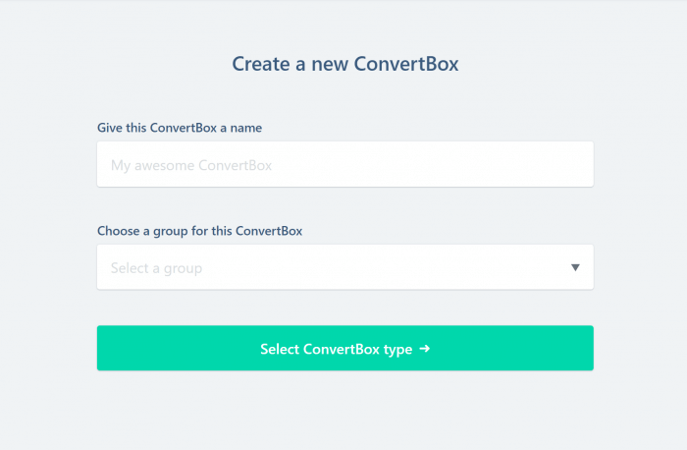
Task: Focus the My awesome ConvertBox name field
Action: pos(345,164)
